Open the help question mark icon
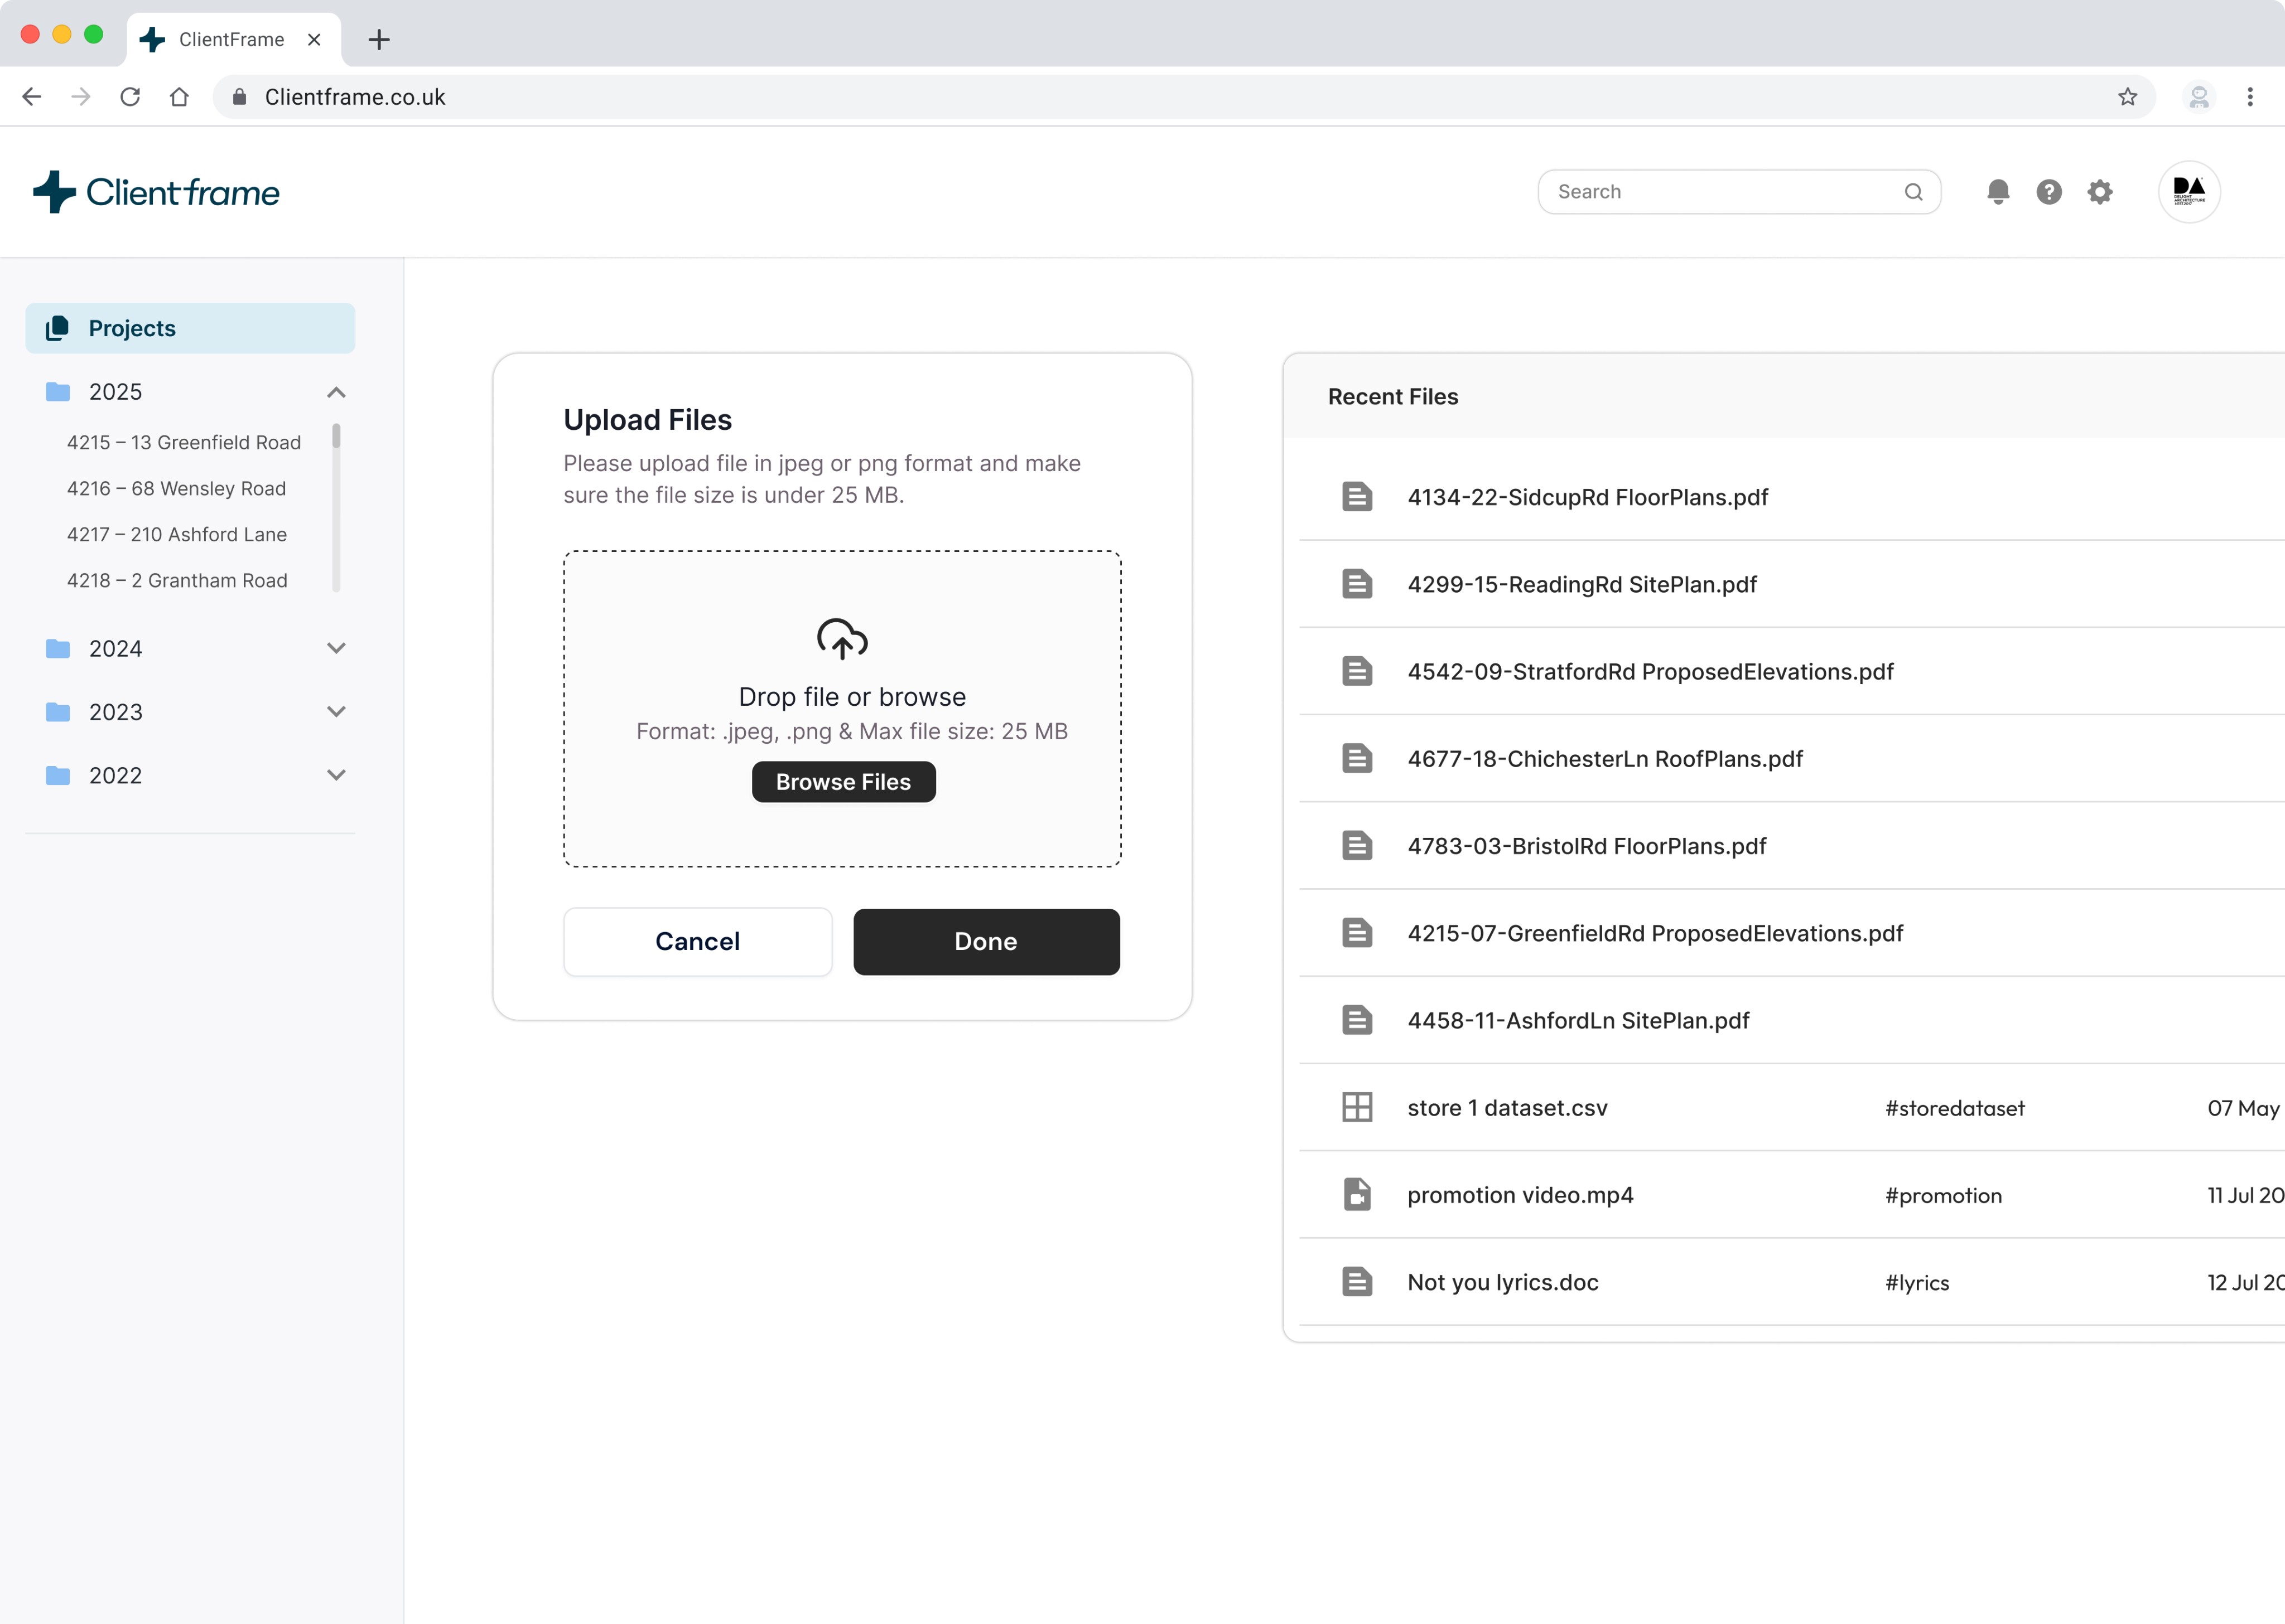The width and height of the screenshot is (2285, 1624). click(2049, 191)
